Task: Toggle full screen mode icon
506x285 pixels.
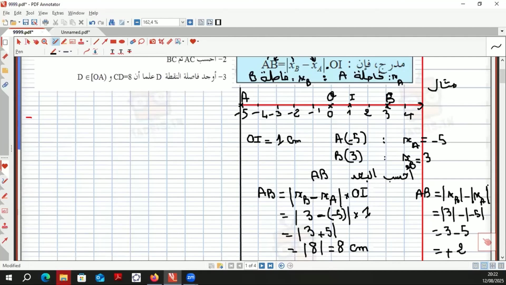Action: [x=218, y=22]
